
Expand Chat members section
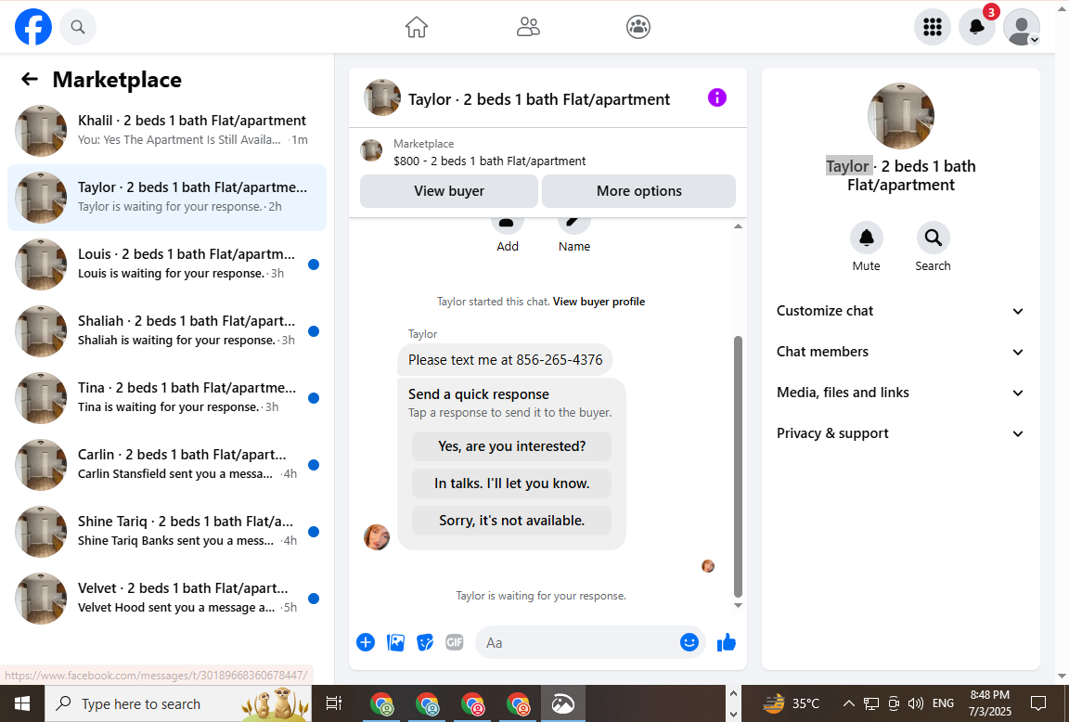(901, 352)
